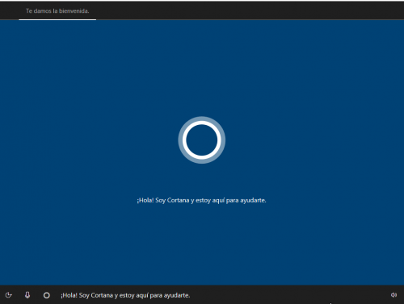Click the welcome step header label
This screenshot has width=404, height=304.
point(57,11)
